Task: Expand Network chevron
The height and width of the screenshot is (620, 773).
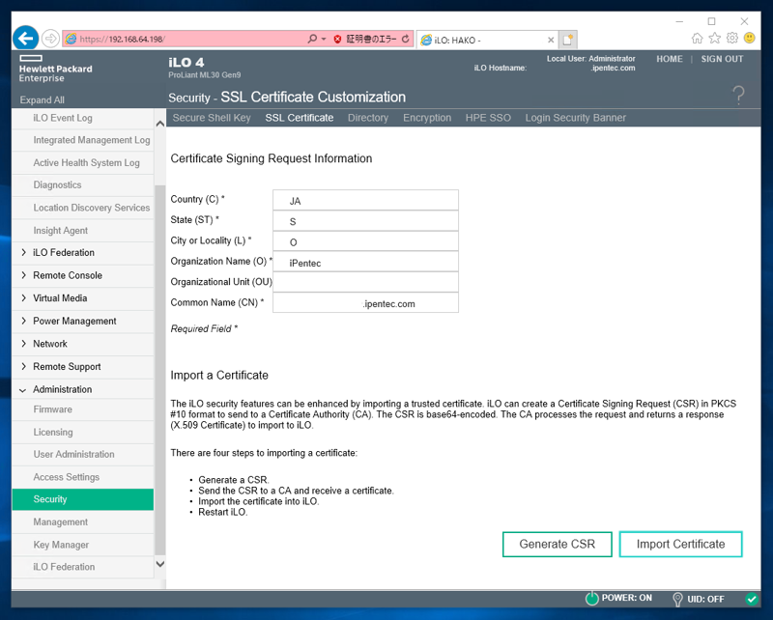Action: click(23, 344)
